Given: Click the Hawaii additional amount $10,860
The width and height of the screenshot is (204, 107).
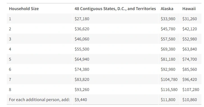Looking at the screenshot, I should tap(190, 100).
